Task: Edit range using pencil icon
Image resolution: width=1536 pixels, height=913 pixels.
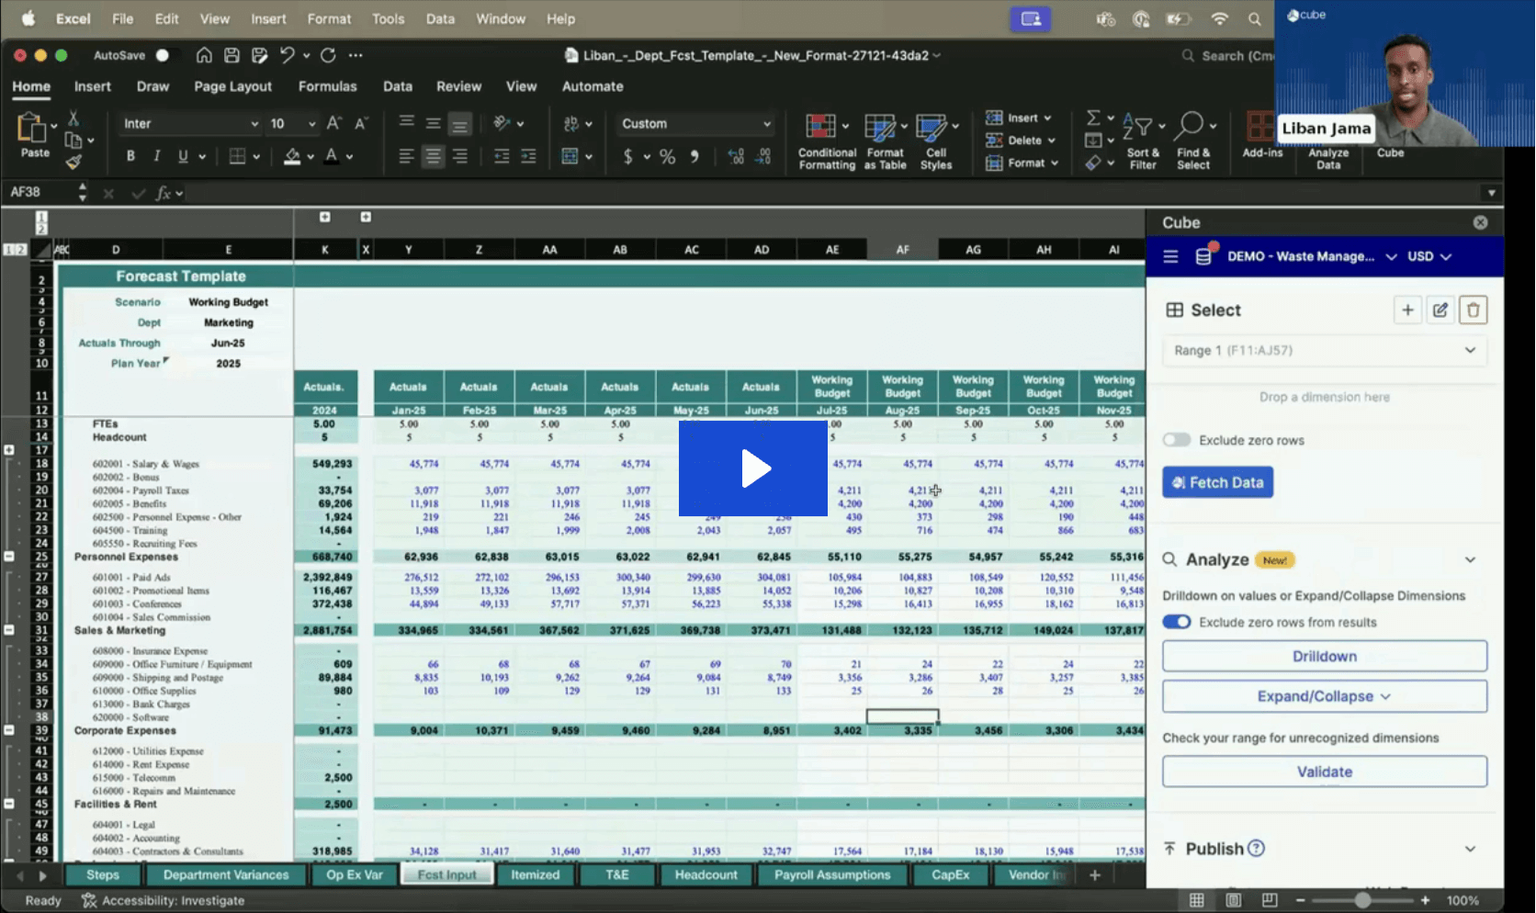Action: 1440,310
